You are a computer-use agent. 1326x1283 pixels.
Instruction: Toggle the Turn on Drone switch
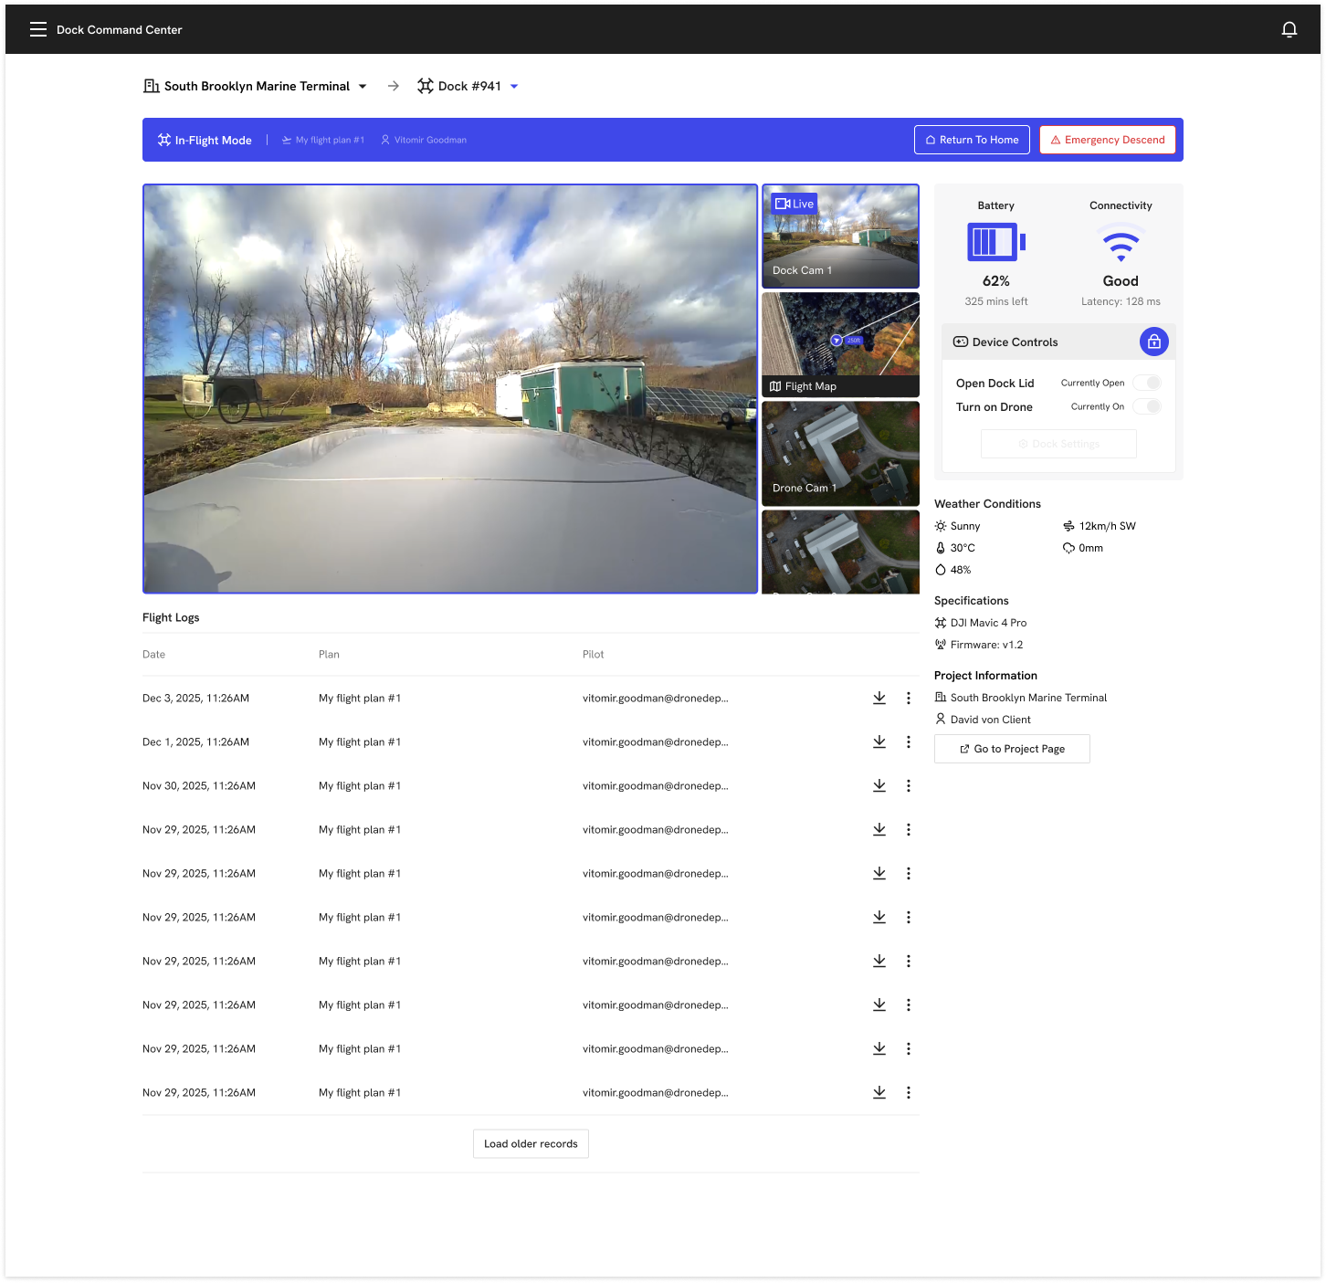click(1147, 406)
